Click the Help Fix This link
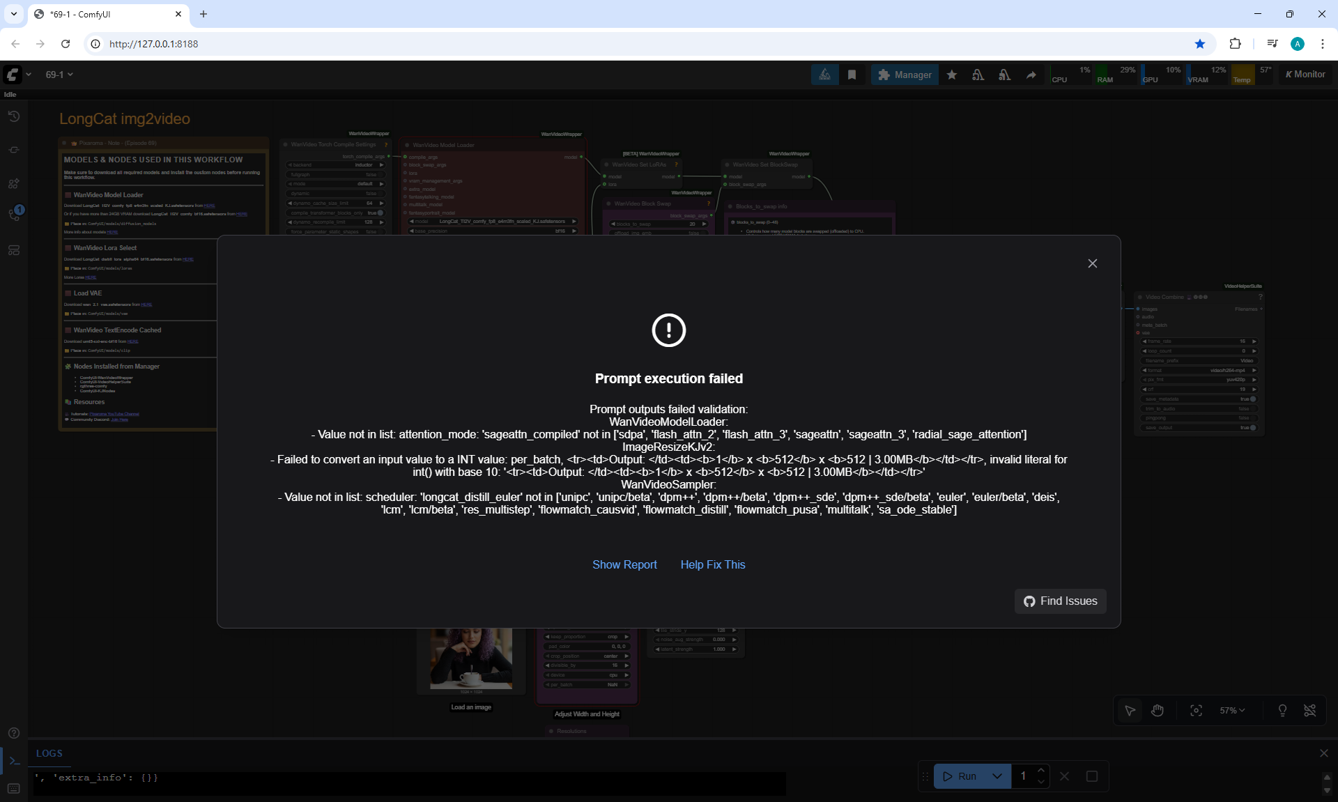Viewport: 1338px width, 802px height. pos(712,564)
